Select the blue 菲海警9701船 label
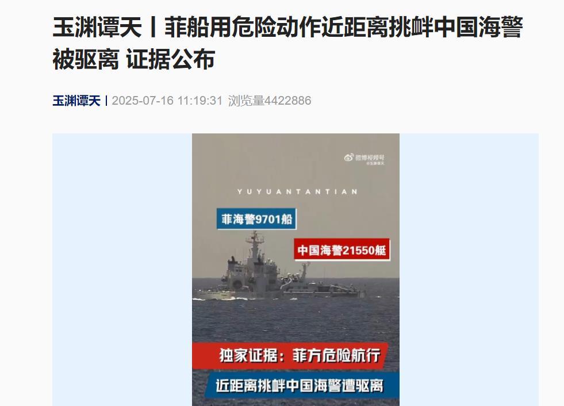The image size is (564, 406). pos(256,219)
